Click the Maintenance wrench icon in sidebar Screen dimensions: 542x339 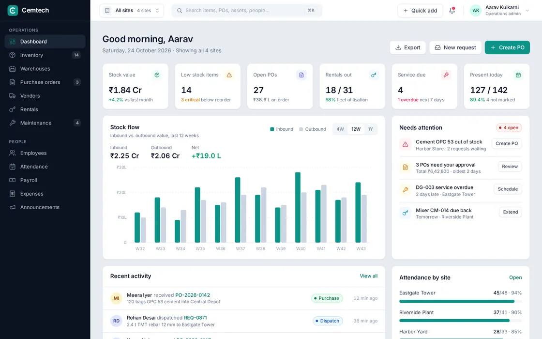point(13,123)
